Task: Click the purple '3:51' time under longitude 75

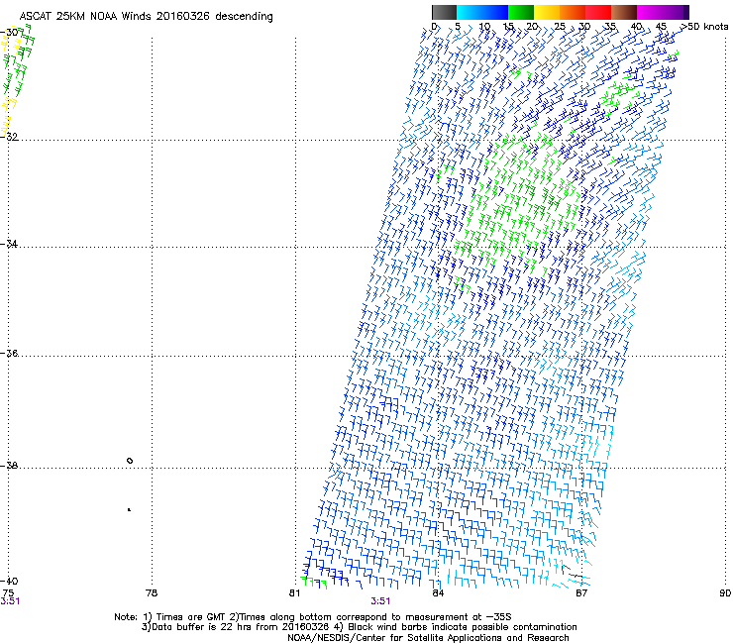Action: [x=10, y=601]
